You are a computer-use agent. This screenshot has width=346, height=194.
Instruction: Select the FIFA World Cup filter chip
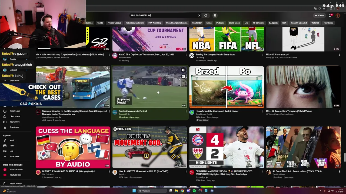click(x=155, y=23)
